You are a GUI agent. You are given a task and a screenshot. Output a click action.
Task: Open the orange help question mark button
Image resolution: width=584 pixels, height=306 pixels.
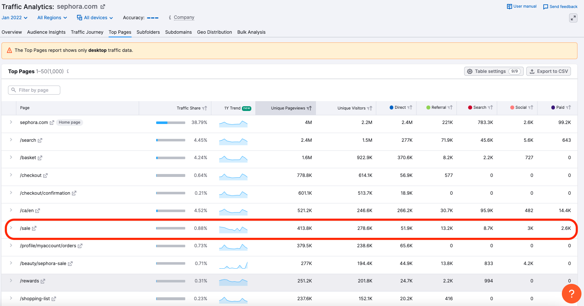pos(571,294)
